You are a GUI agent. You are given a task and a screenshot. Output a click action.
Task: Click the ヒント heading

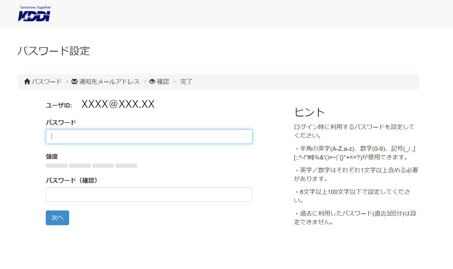[309, 112]
